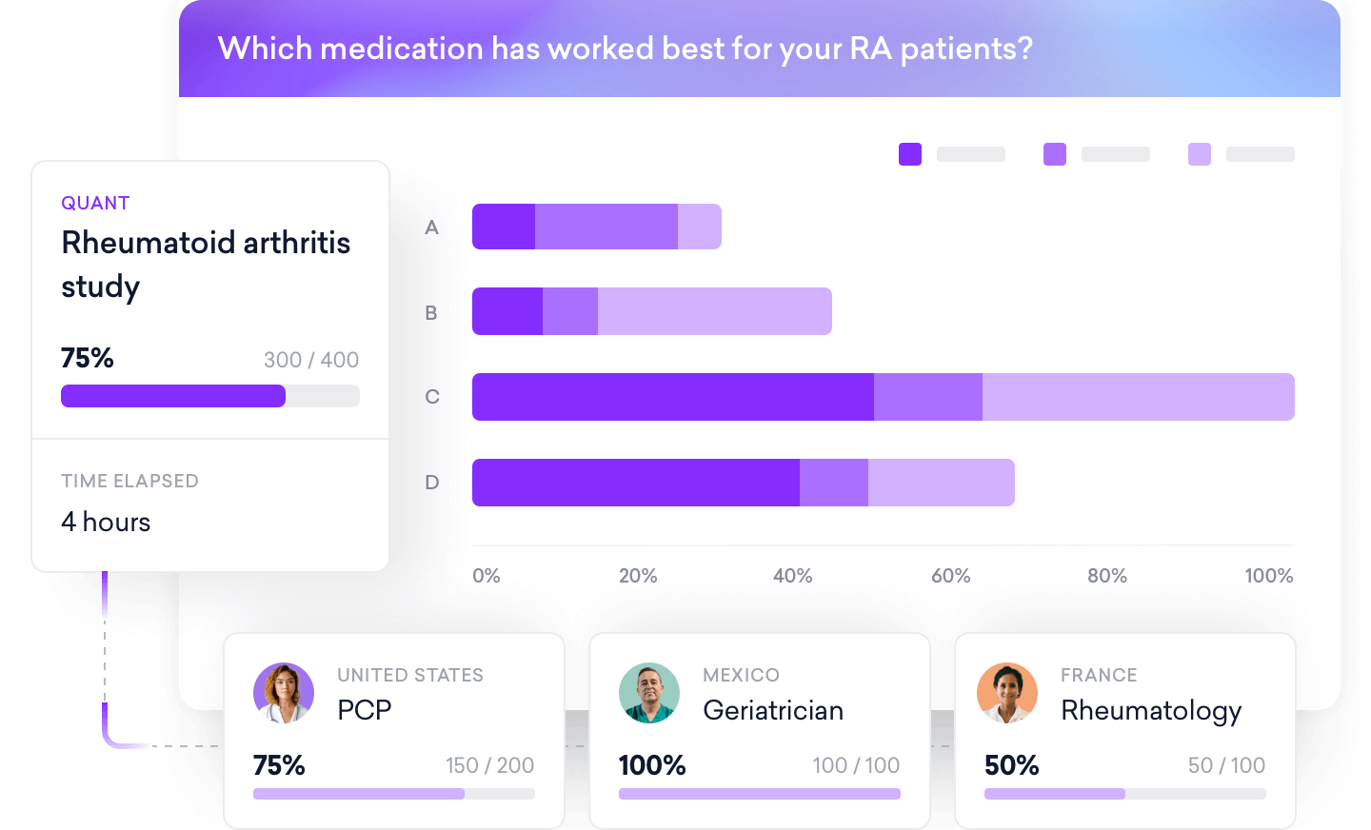
Task: Expand the row labeled C
Action: click(884, 397)
